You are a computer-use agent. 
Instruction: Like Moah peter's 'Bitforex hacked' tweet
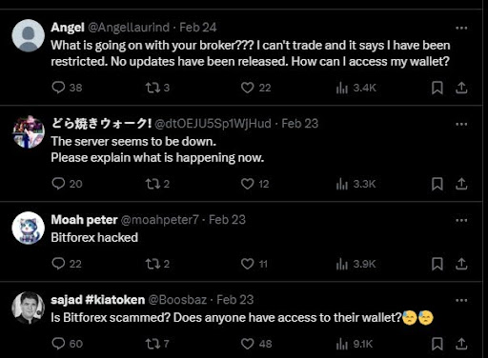(x=248, y=264)
